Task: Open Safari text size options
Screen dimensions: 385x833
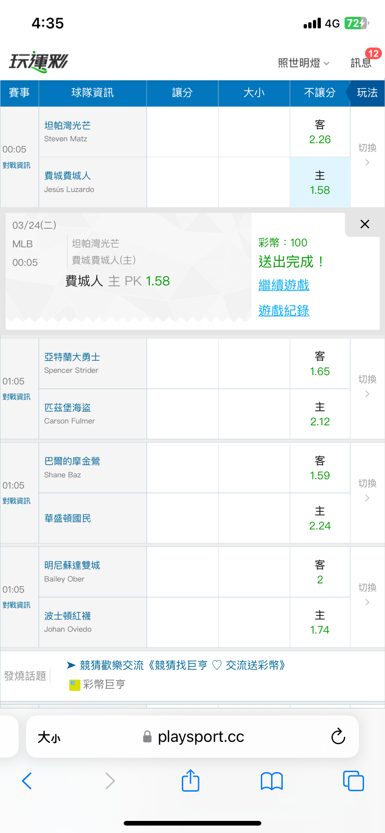Action: pyautogui.click(x=49, y=737)
